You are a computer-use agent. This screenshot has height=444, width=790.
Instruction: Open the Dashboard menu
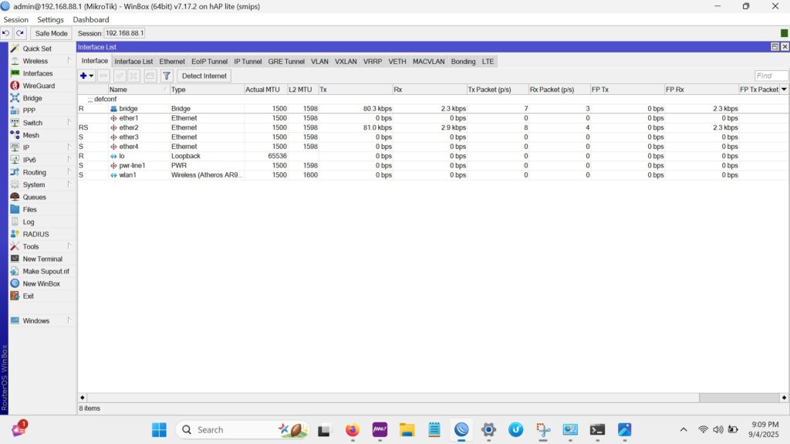coord(91,19)
